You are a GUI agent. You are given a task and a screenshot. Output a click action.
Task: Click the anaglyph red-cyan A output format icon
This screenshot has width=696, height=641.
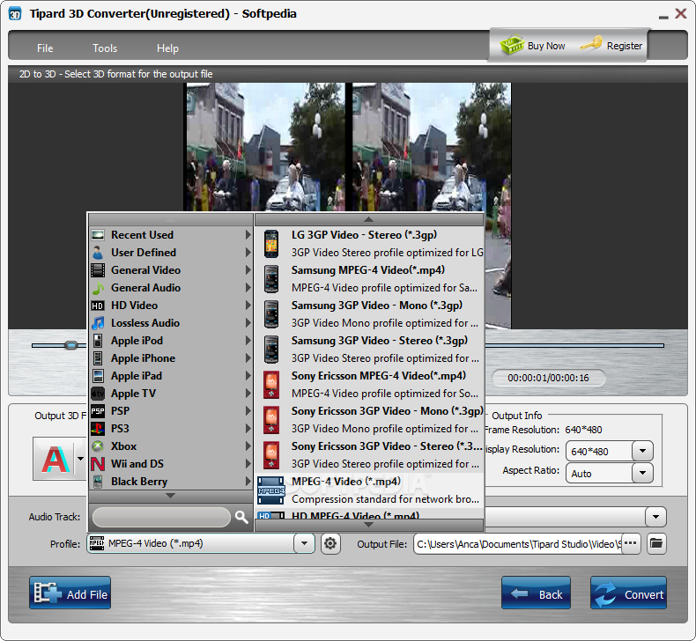pos(55,459)
